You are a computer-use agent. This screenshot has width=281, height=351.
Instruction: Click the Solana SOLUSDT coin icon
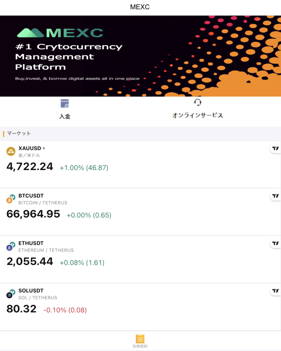(x=11, y=294)
